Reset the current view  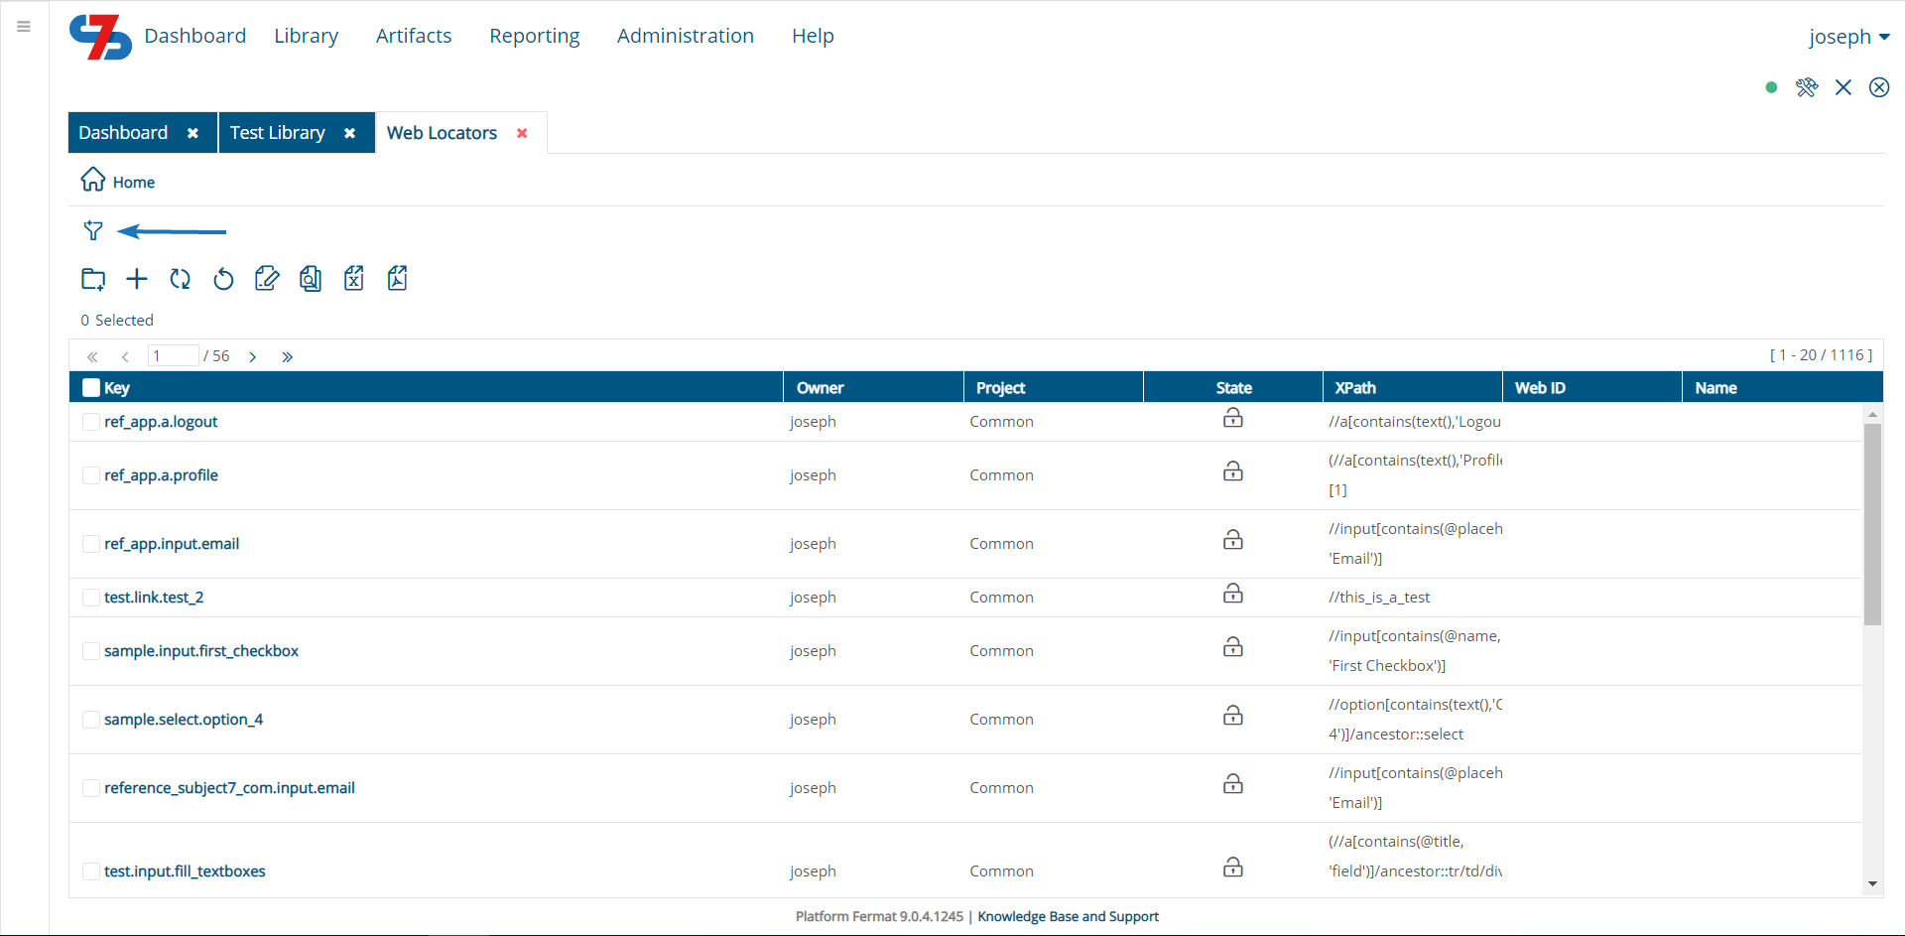[223, 279]
